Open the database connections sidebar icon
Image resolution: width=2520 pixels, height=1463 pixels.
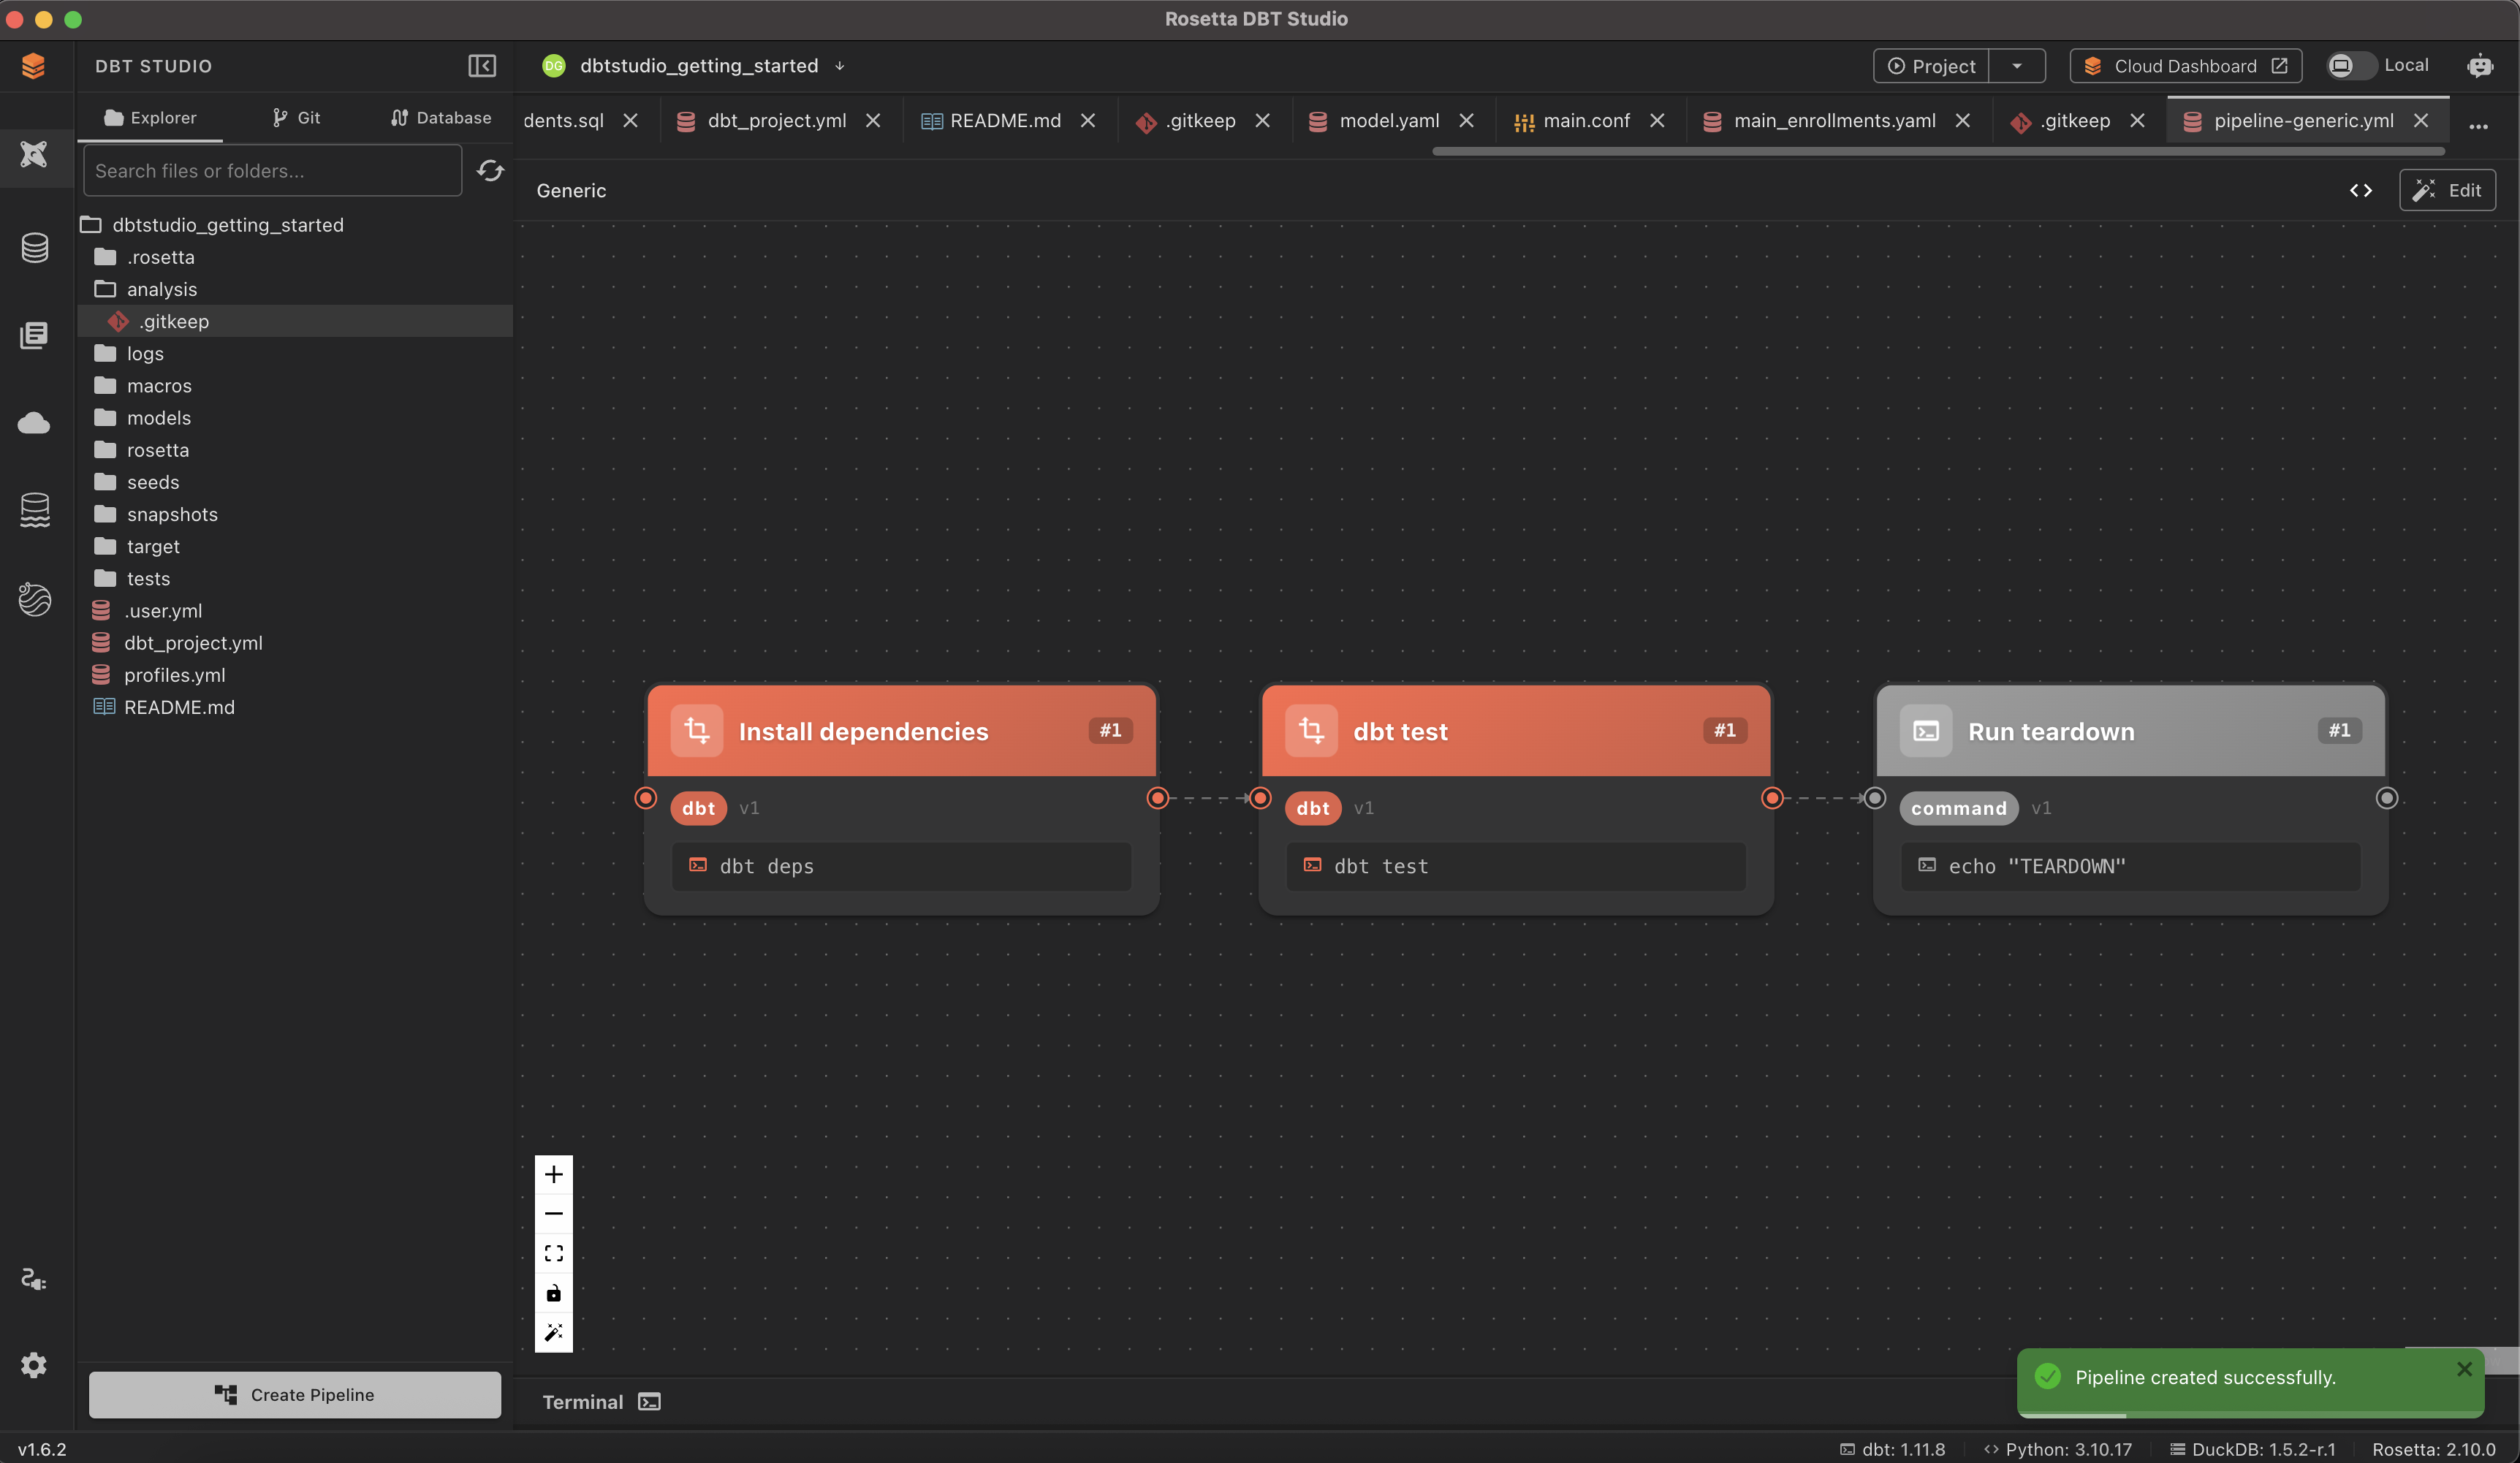34,247
